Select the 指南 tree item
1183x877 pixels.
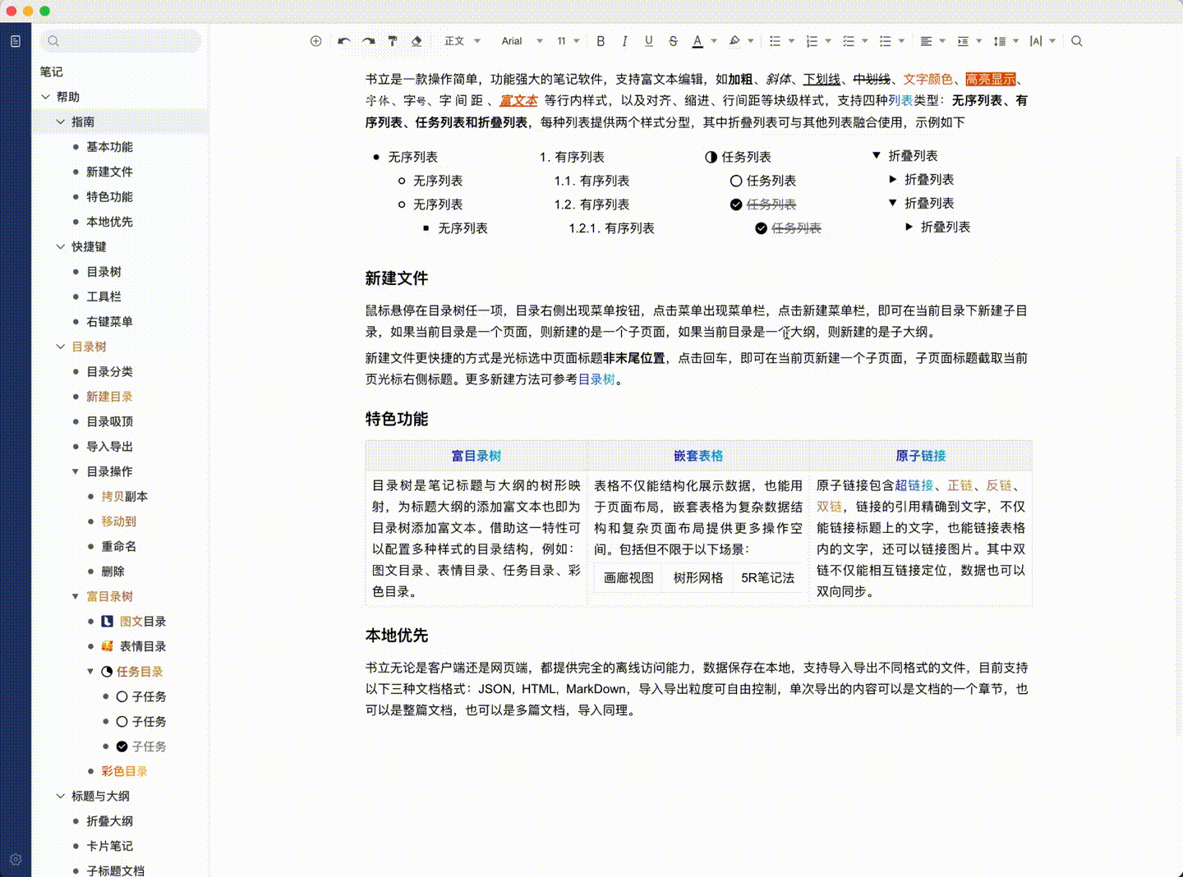121,122
